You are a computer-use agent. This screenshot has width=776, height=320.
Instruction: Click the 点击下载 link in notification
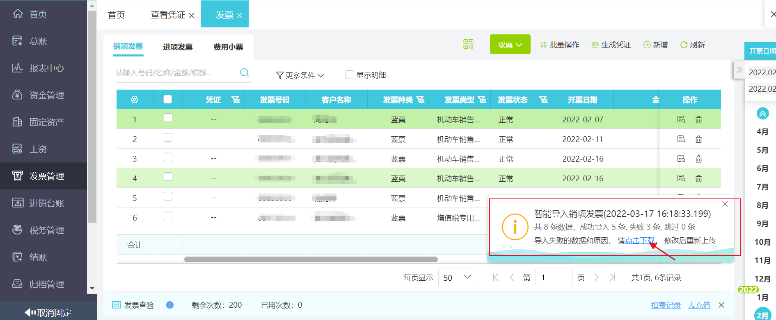click(x=640, y=241)
